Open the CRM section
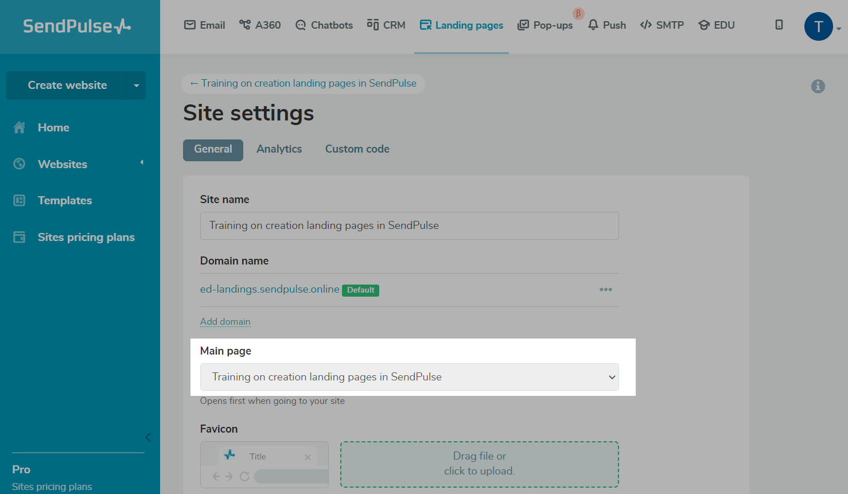The height and width of the screenshot is (494, 848). coord(386,25)
